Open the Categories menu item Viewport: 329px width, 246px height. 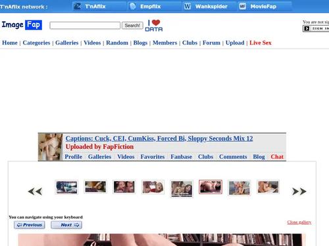coord(36,43)
